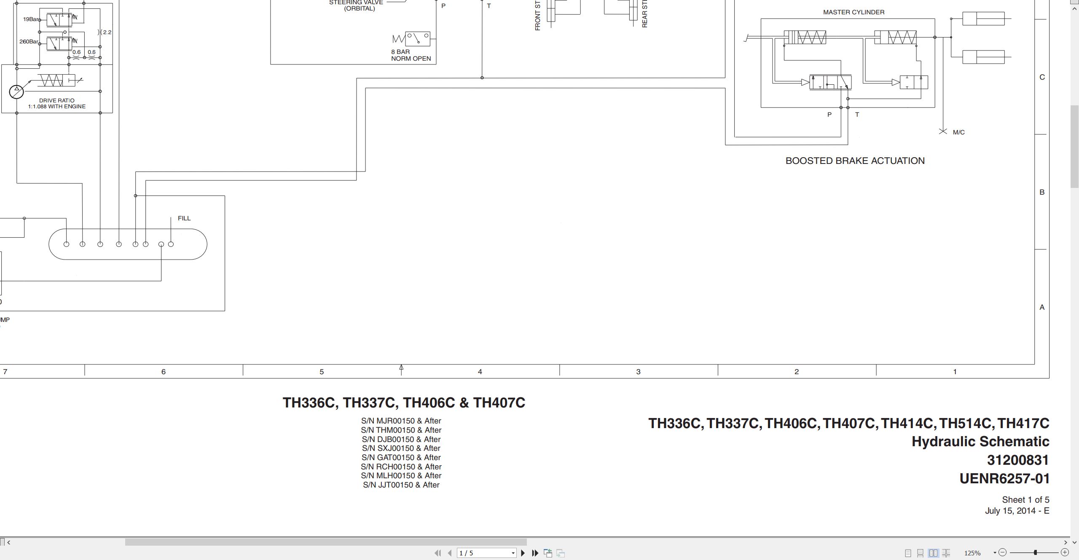This screenshot has width=1079, height=560.
Task: Click S/N JJT00150 & After line
Action: tap(401, 485)
